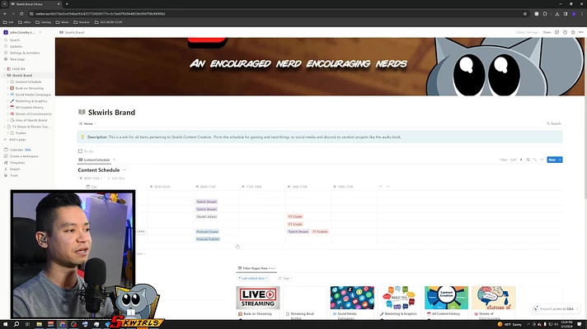Open page updates clock icon
This screenshot has width=587, height=329.
[x=565, y=33]
